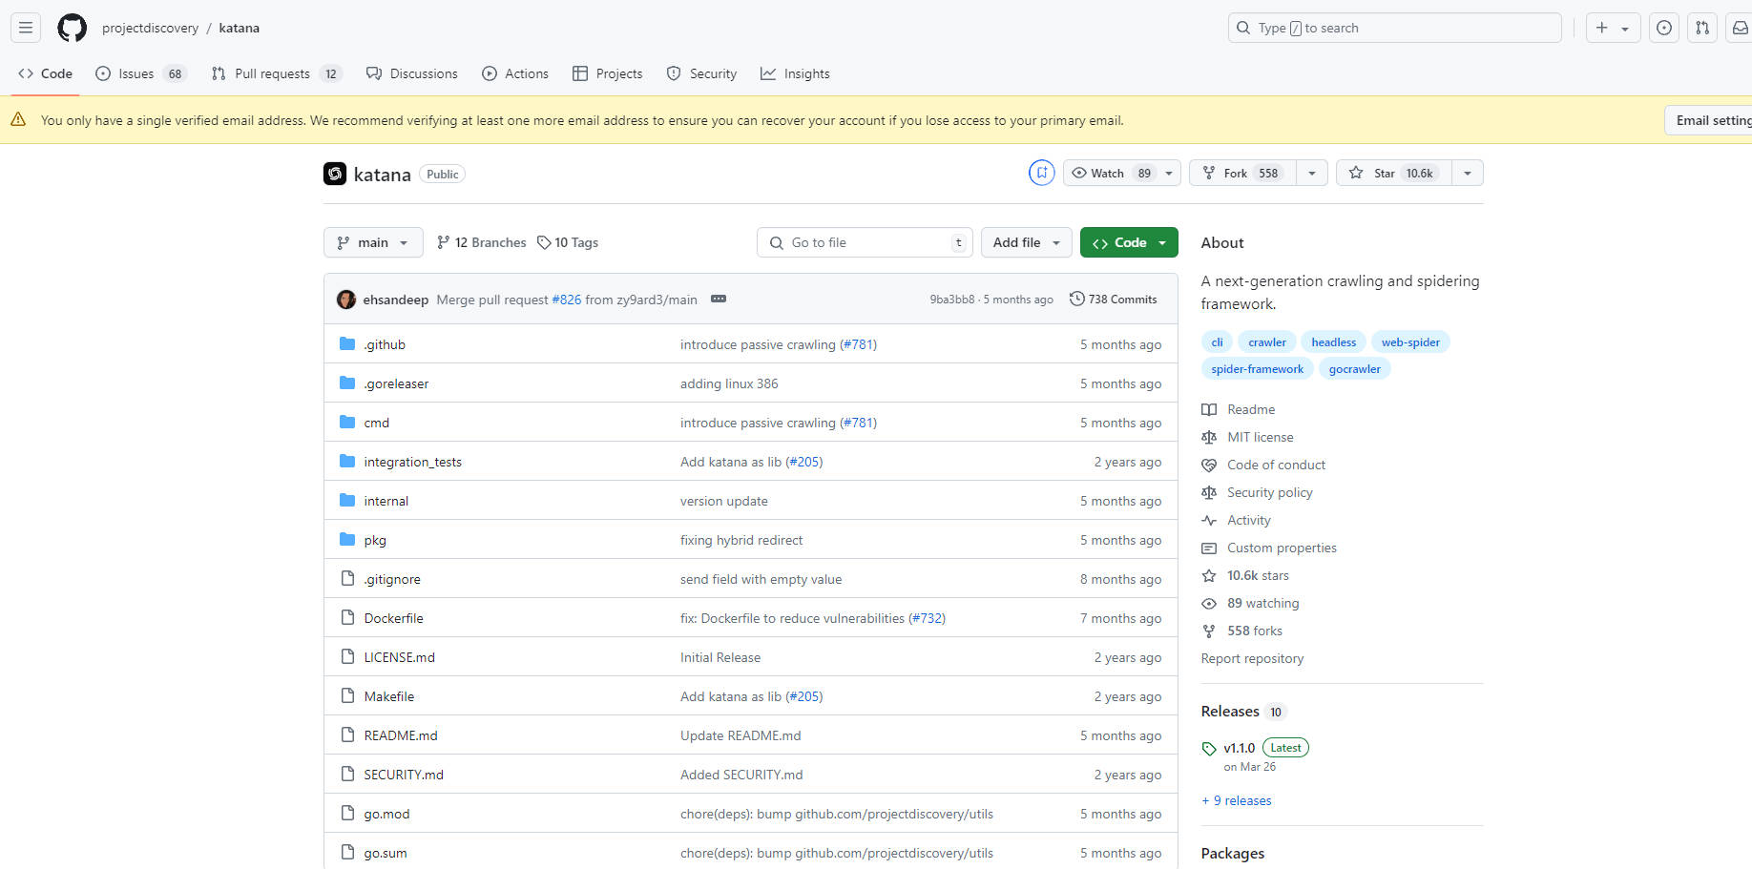Image resolution: width=1752 pixels, height=869 pixels.
Task: Open the Add file dropdown
Action: (x=1026, y=242)
